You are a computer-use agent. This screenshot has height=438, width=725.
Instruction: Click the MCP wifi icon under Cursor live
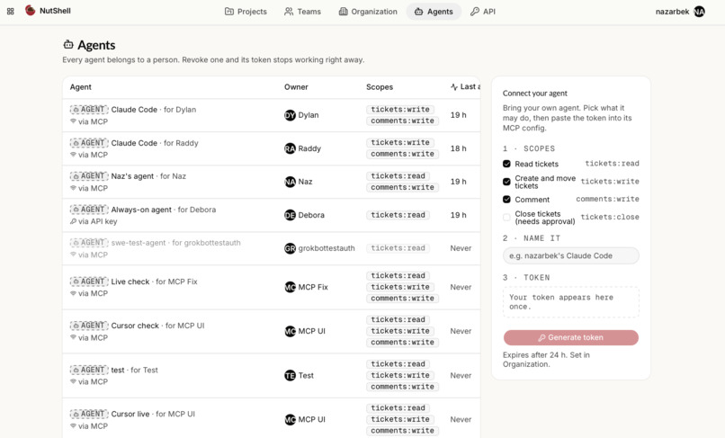click(x=73, y=426)
